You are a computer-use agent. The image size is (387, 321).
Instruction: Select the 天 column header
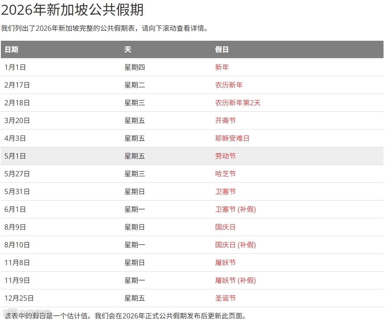point(128,49)
